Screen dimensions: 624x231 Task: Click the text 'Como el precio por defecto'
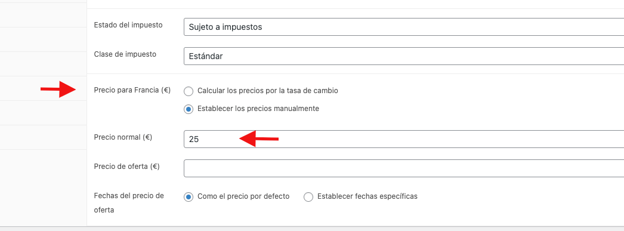(243, 196)
